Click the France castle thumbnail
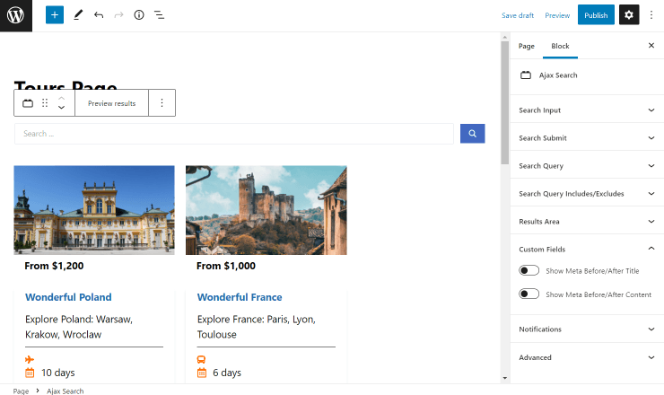The image size is (664, 395). (266, 210)
